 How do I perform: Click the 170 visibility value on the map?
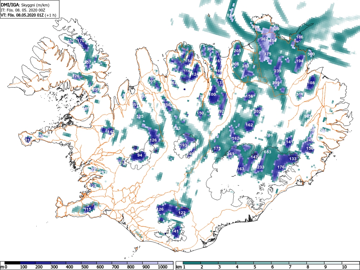pyautogui.click(x=81, y=41)
